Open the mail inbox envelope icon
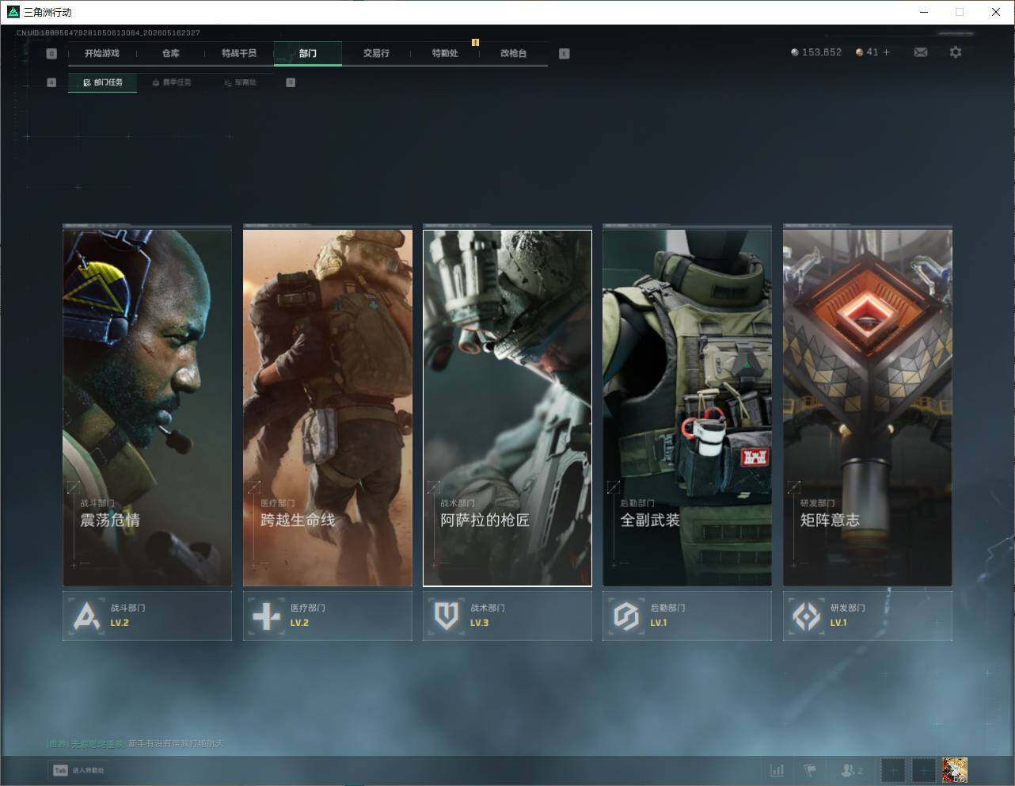This screenshot has width=1015, height=786. [920, 52]
